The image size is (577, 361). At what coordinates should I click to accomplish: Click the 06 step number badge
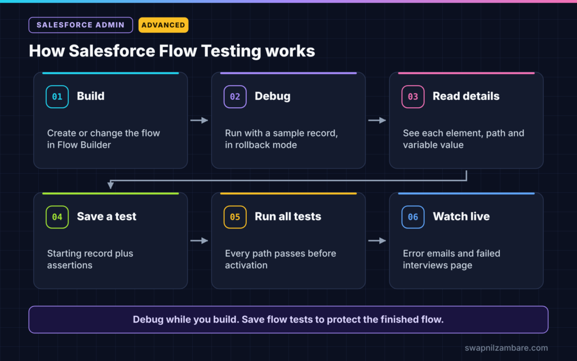413,217
